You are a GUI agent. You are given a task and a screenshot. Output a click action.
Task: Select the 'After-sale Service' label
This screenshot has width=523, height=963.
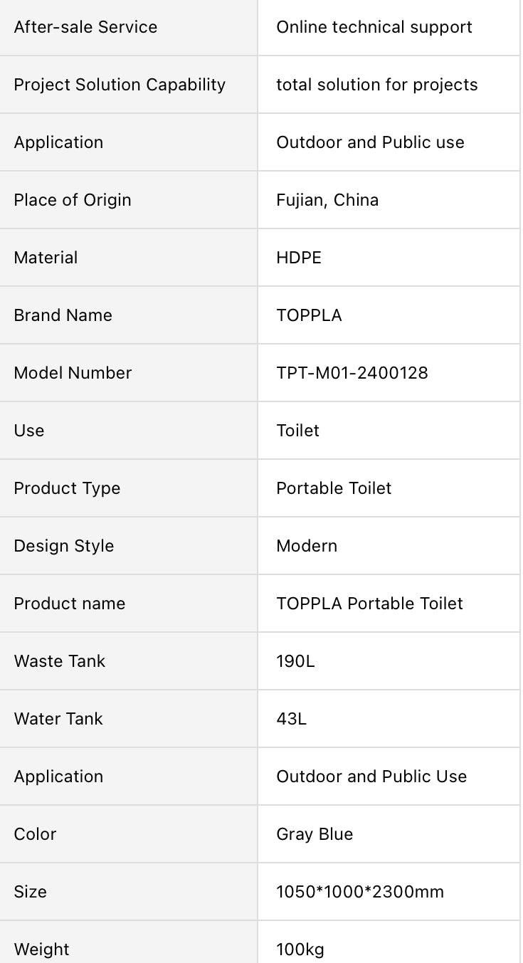click(x=85, y=27)
